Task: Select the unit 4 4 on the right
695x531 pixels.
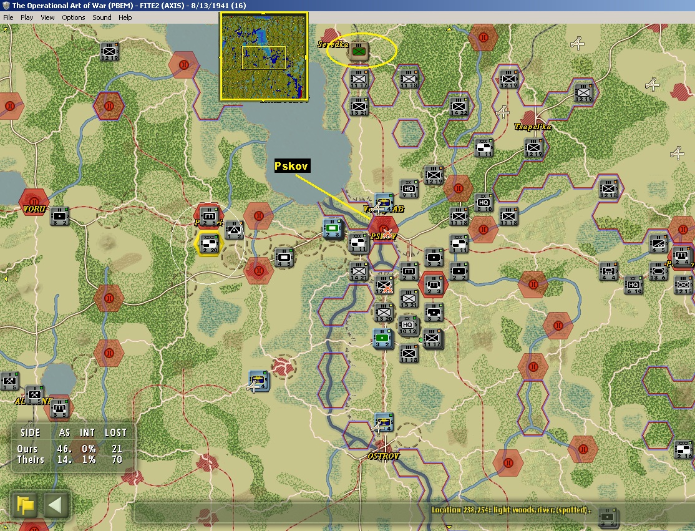Action: click(x=609, y=271)
